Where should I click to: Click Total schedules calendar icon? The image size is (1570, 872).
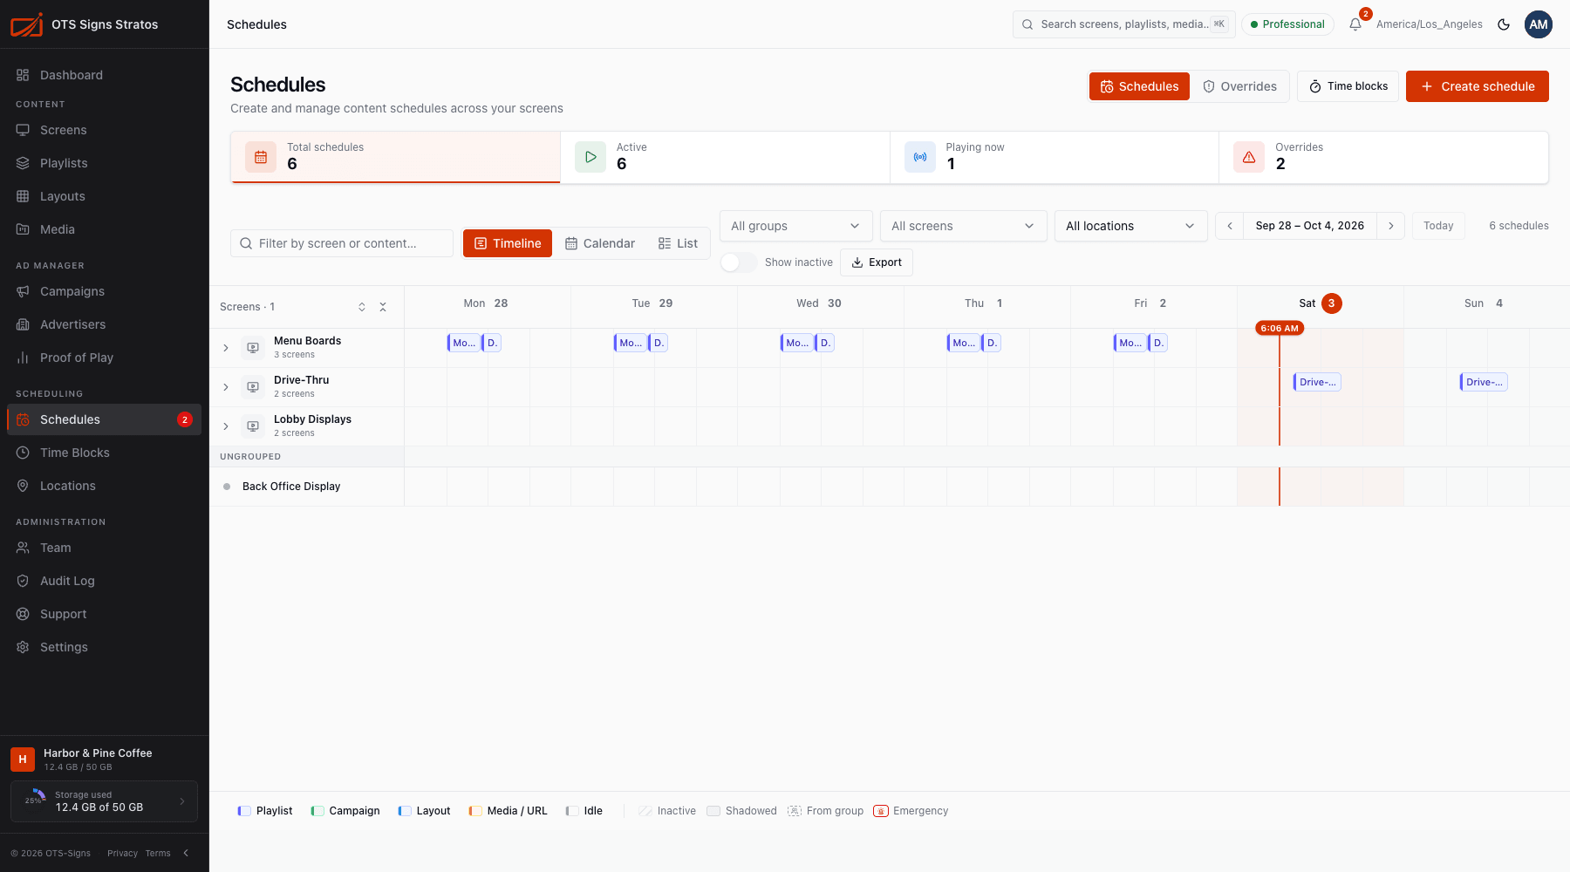261,157
